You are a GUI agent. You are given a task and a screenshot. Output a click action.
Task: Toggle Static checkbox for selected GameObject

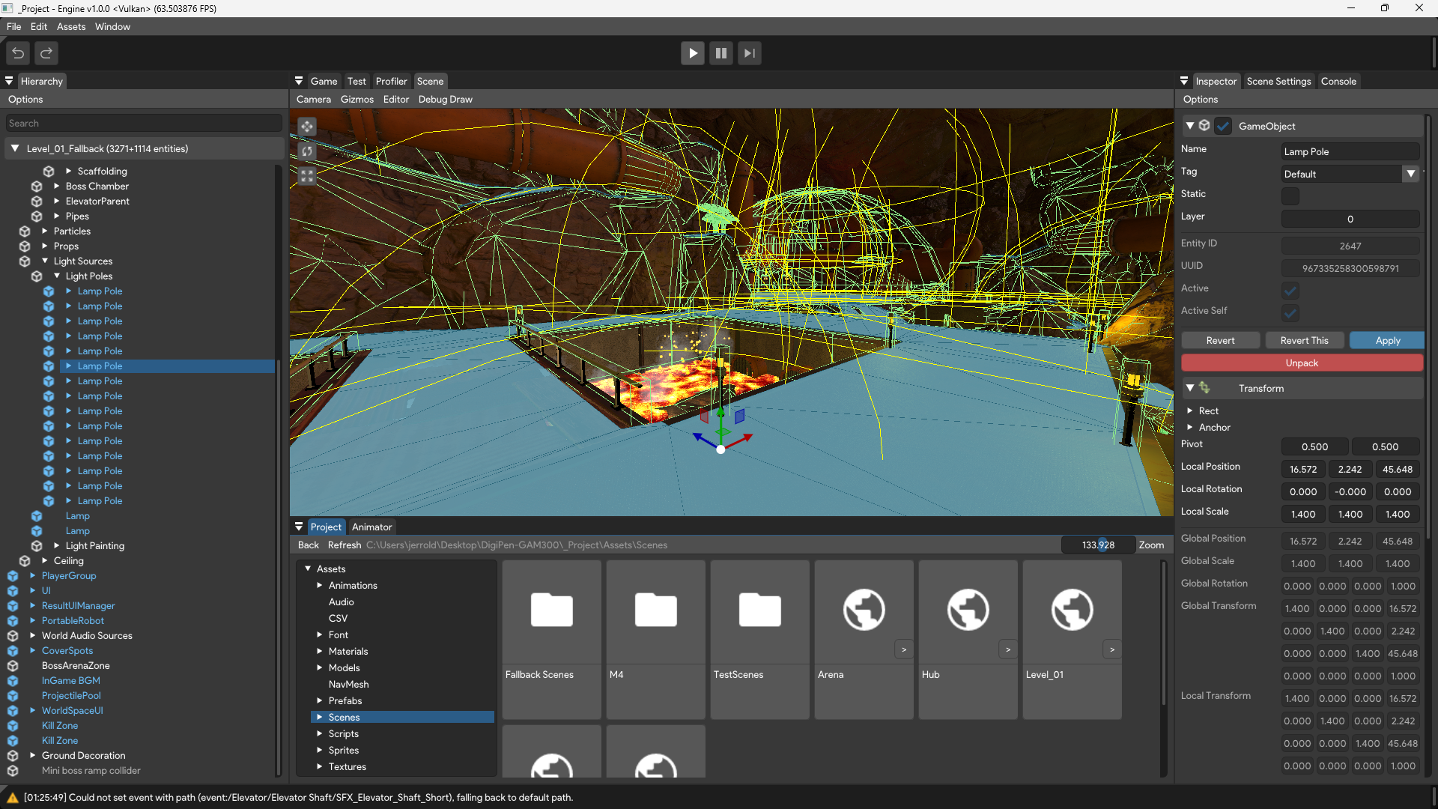coord(1290,196)
